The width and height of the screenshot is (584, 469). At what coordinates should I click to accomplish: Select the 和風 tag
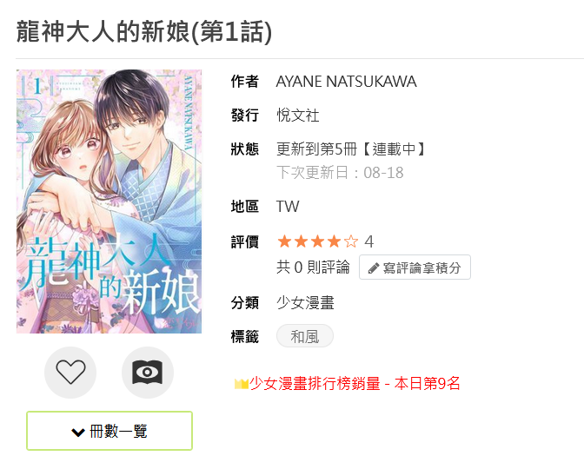(x=305, y=336)
